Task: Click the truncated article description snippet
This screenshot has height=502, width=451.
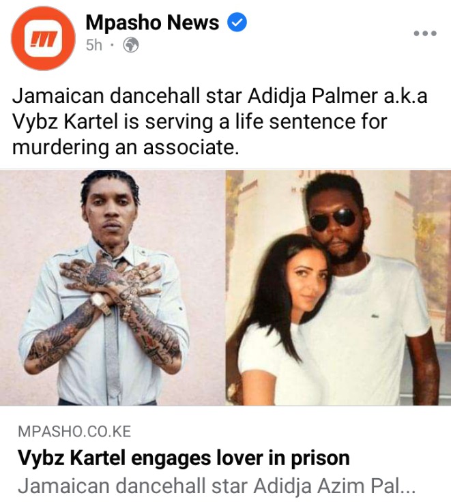Action: [216, 486]
